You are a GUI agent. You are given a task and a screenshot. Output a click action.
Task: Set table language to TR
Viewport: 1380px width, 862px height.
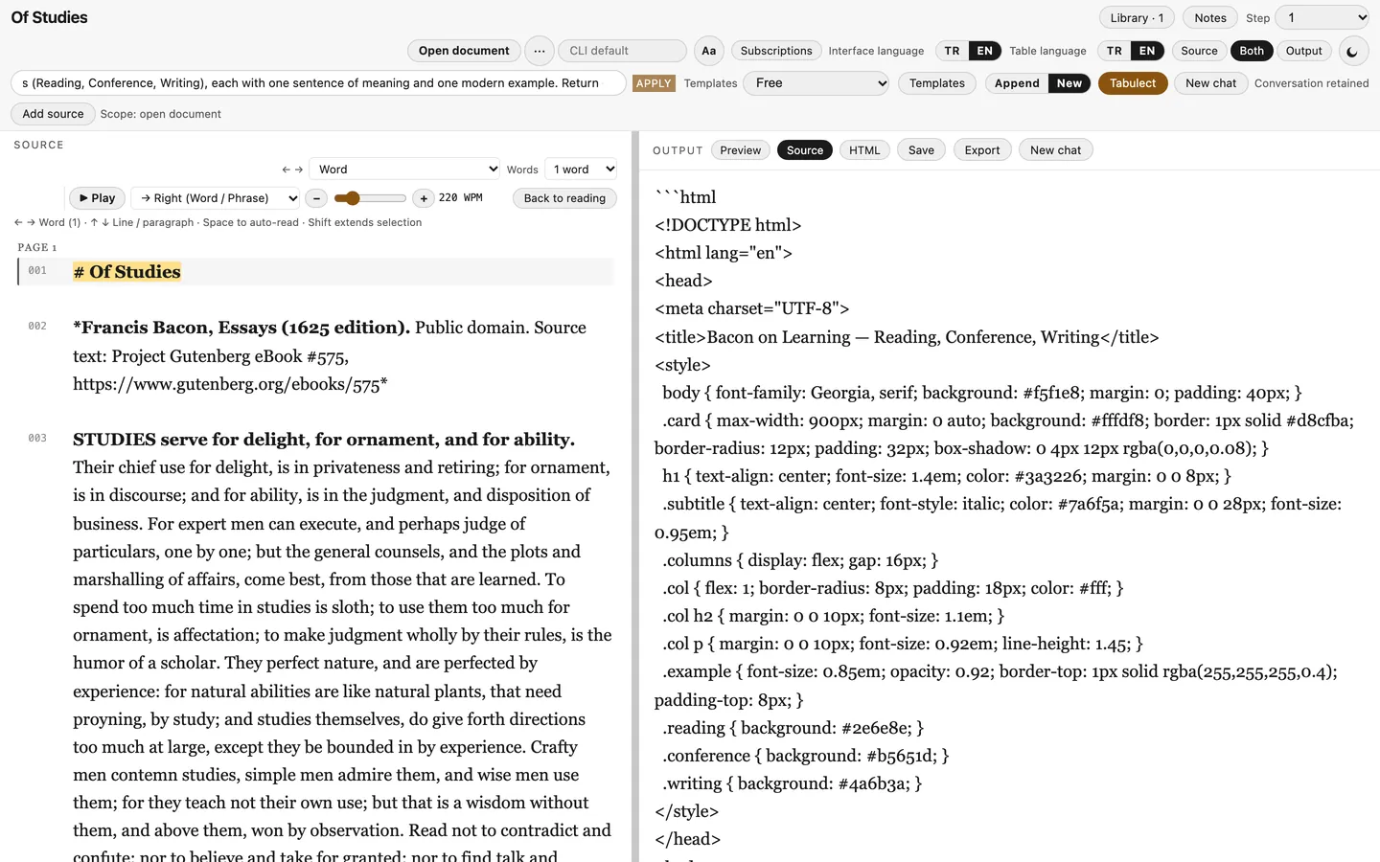point(1114,51)
